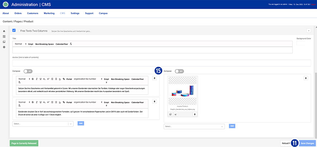Delete the second text block with trash icon
317x147 pixels.
154,101
